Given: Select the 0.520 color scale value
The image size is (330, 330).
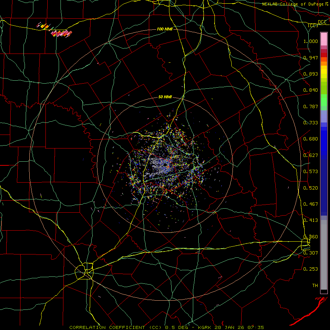Looking at the screenshot, I should coord(311,188).
